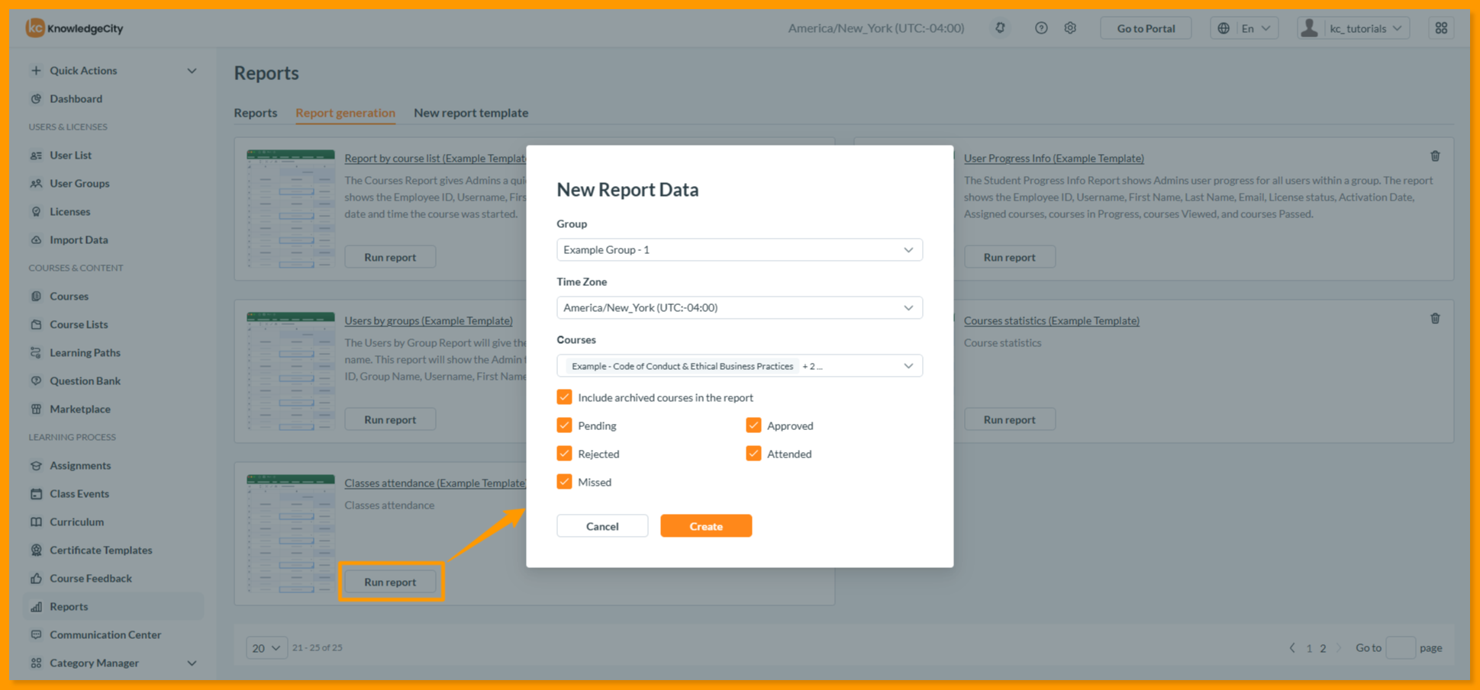Screen dimensions: 1480x690
Task: Click the Create button
Action: click(706, 526)
